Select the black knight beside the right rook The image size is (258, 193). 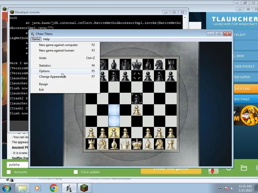click(159, 65)
